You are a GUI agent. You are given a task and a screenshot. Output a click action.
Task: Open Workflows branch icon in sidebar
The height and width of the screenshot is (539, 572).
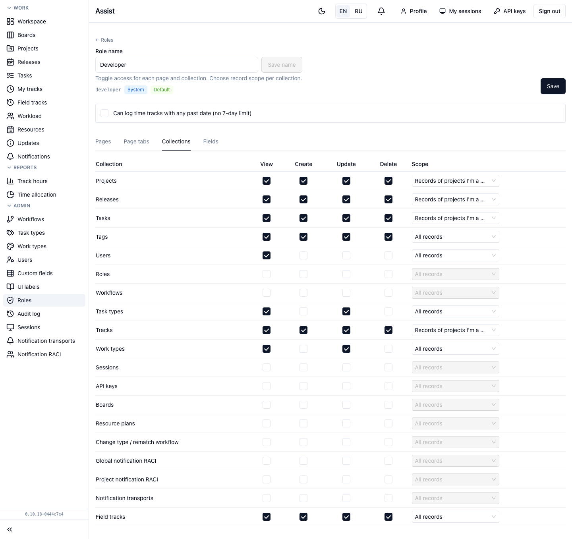[10, 219]
